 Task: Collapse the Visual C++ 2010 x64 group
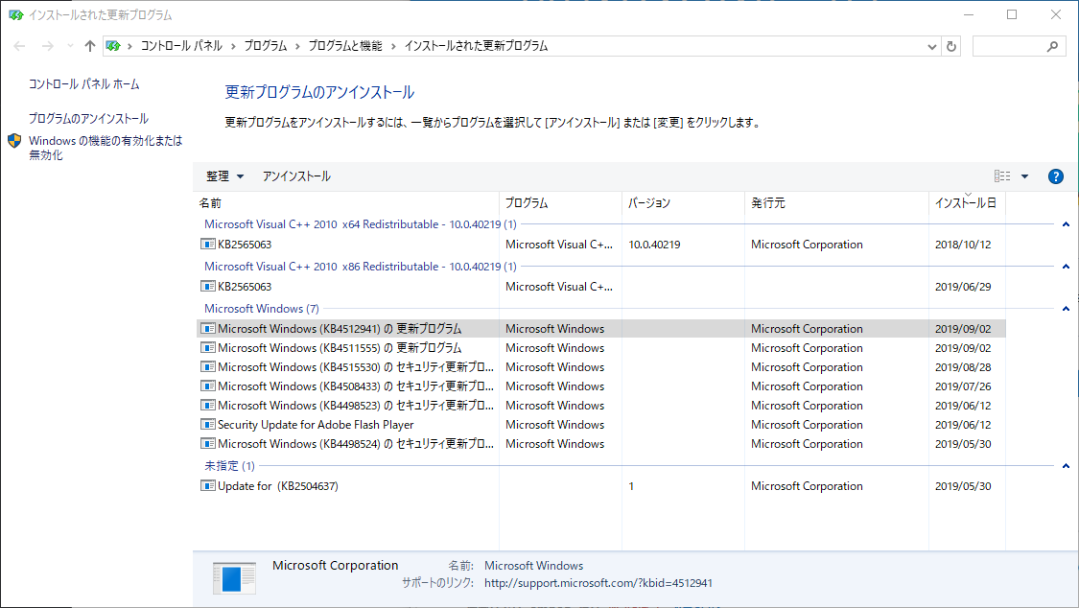[1066, 224]
